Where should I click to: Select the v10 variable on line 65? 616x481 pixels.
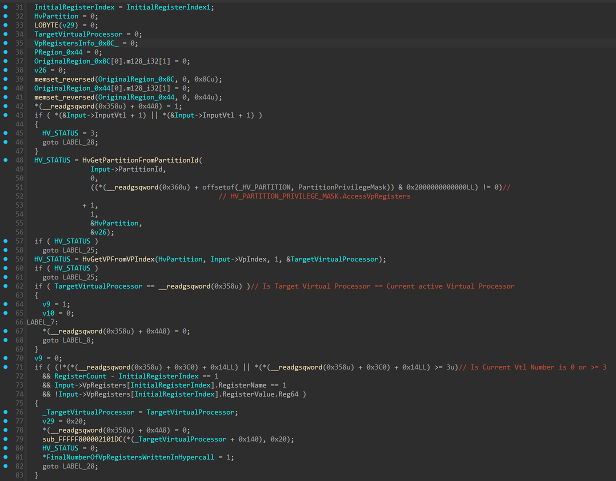[48, 313]
